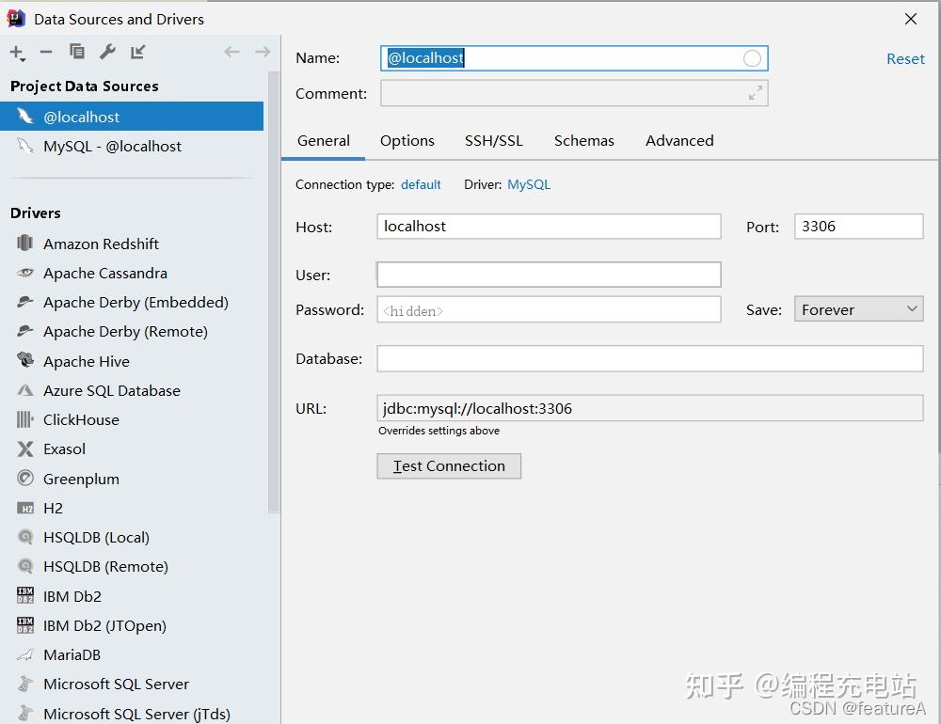
Task: Click the Add data source plus icon
Action: pyautogui.click(x=17, y=53)
